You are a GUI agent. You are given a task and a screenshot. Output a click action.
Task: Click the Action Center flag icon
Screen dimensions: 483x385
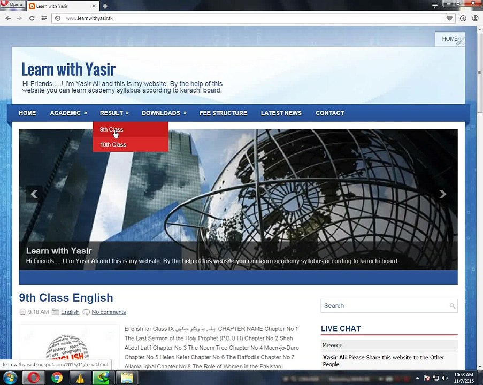(427, 378)
